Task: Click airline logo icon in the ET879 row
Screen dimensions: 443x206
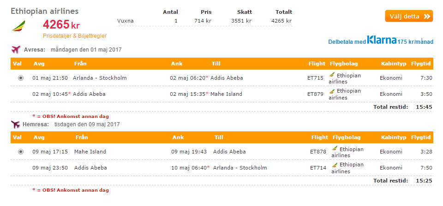Action: 332,91
